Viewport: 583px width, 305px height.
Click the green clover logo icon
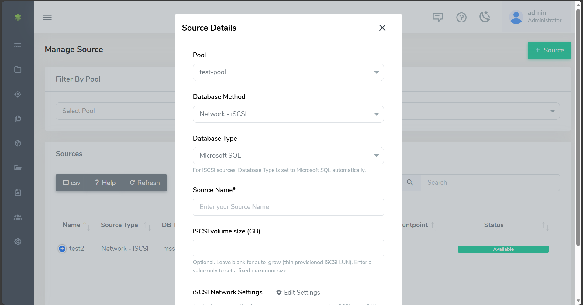click(x=18, y=17)
